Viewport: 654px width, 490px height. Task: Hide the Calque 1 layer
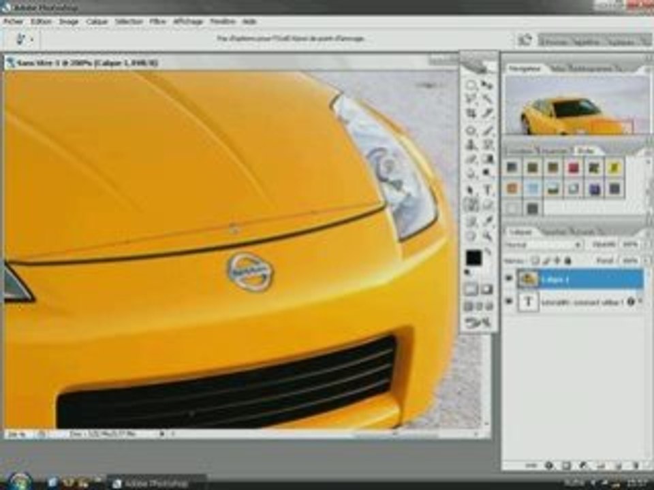pos(508,279)
